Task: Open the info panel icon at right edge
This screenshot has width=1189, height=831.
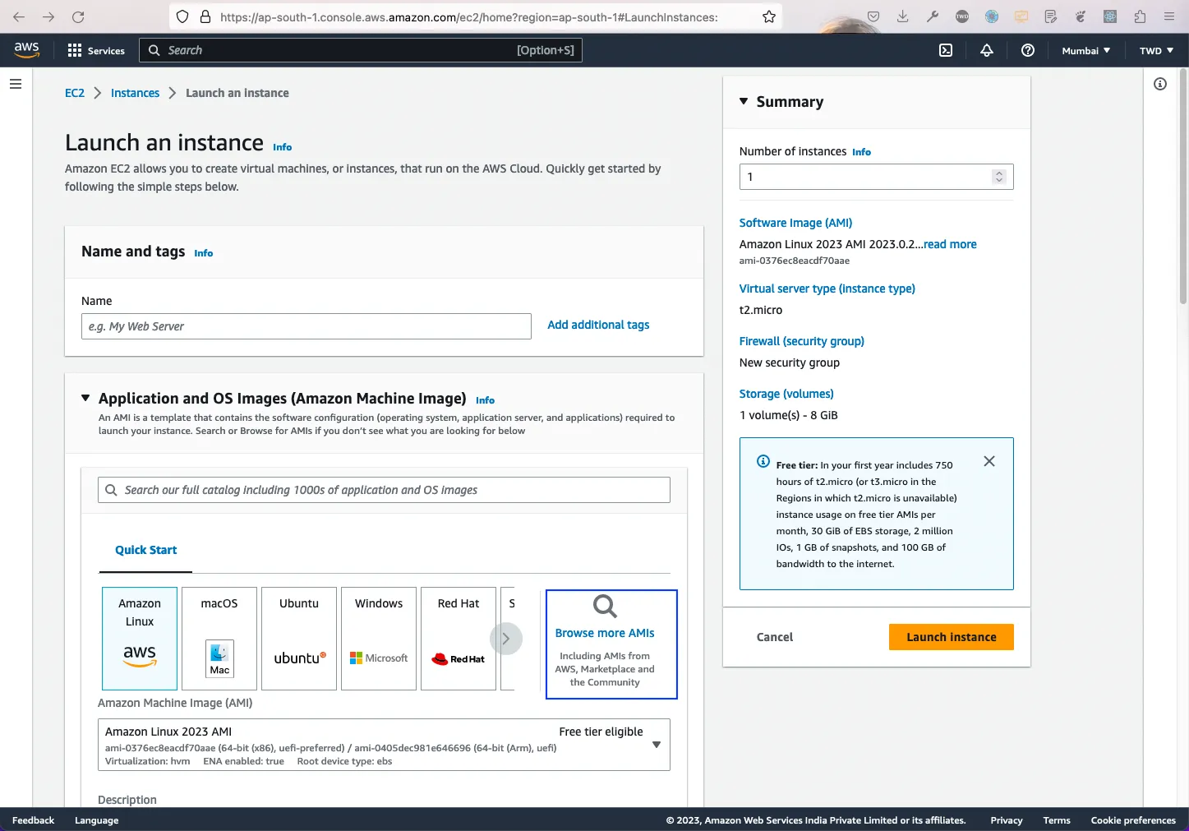Action: [1160, 84]
